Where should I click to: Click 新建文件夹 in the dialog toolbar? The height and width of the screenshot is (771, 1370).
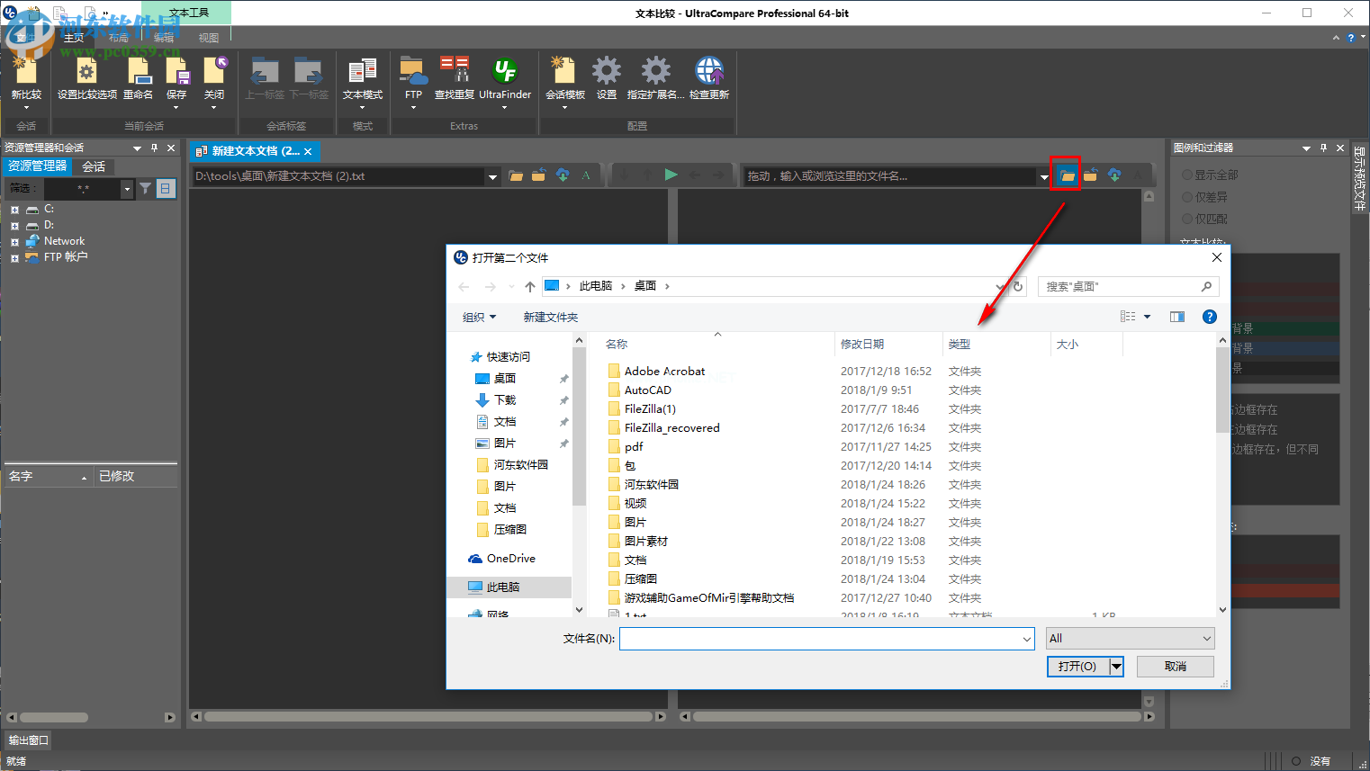[550, 317]
